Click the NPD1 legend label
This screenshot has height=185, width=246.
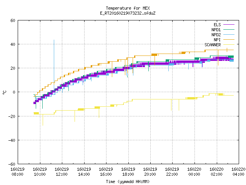pos(216,30)
